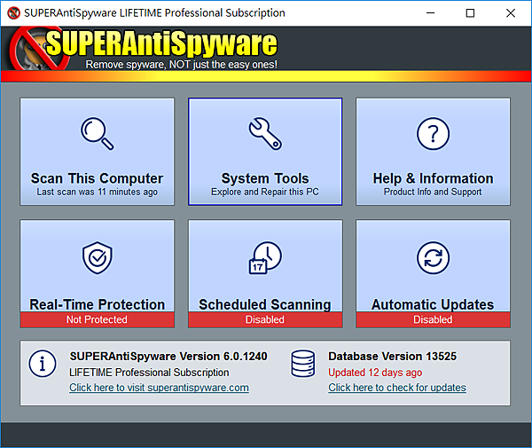
Task: Open Scheduled Scanning settings label
Action: 265,304
